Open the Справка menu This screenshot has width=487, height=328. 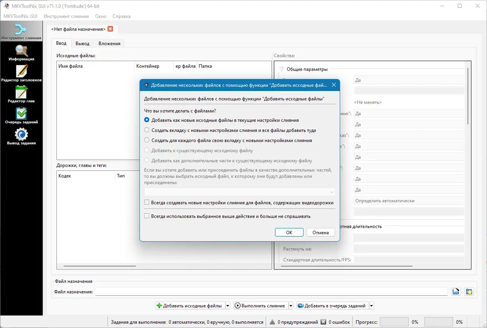click(x=121, y=16)
